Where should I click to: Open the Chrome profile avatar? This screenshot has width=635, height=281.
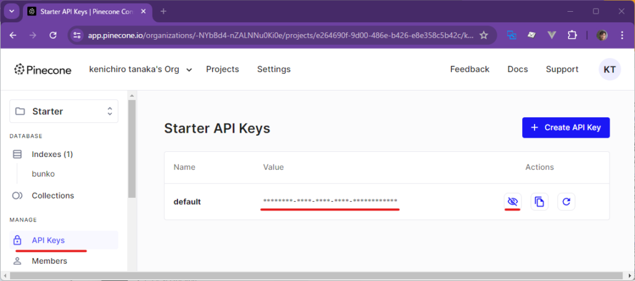click(x=602, y=35)
